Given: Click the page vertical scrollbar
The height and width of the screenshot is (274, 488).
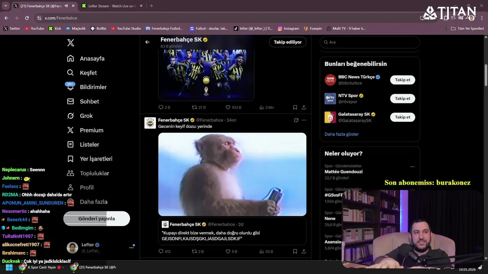Looking at the screenshot, I should (486, 75).
